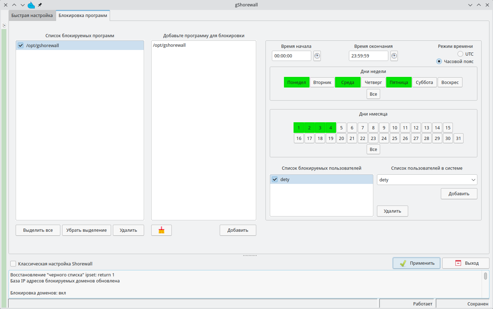Toggle month day 5

click(x=341, y=128)
